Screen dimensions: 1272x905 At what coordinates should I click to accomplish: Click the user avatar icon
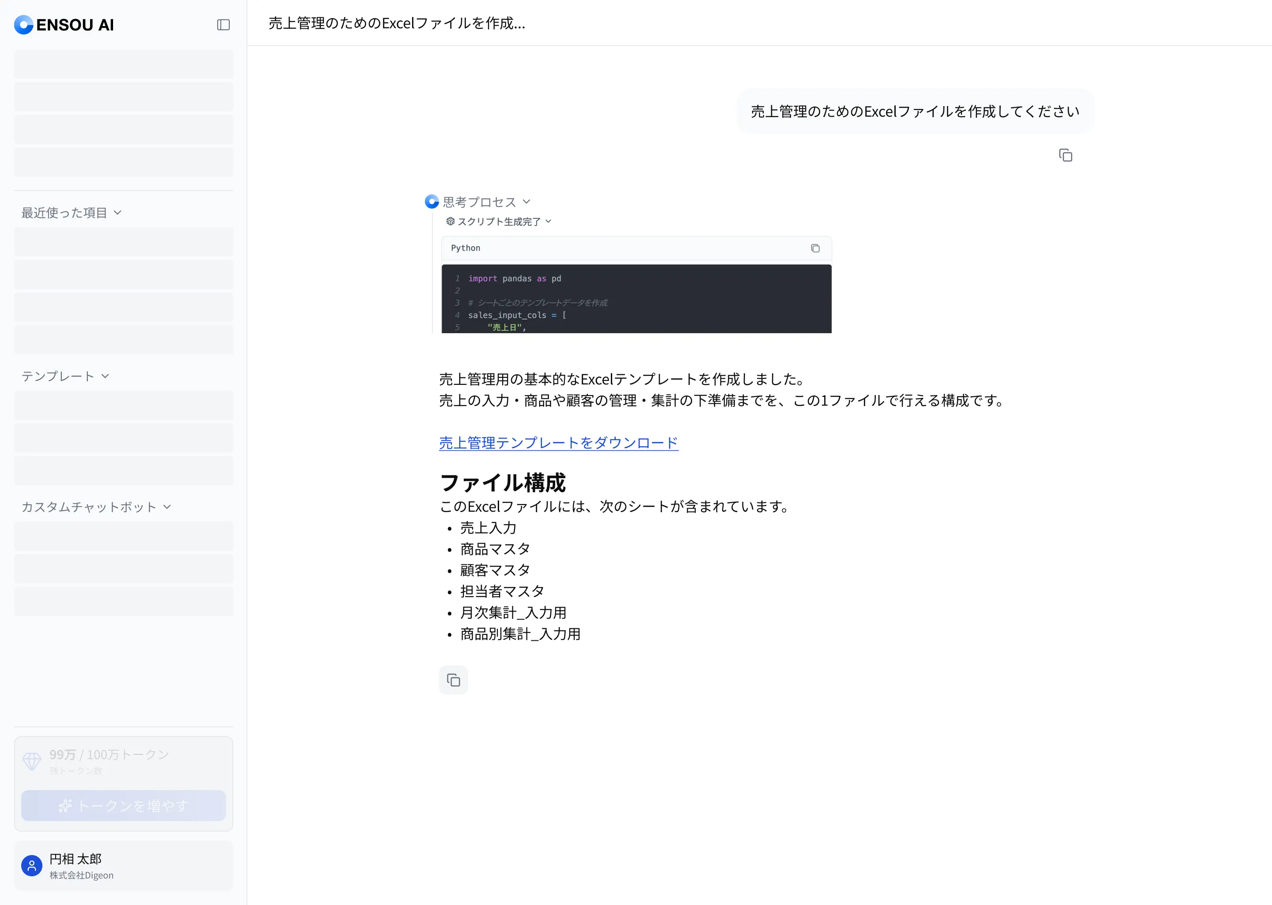click(x=32, y=865)
